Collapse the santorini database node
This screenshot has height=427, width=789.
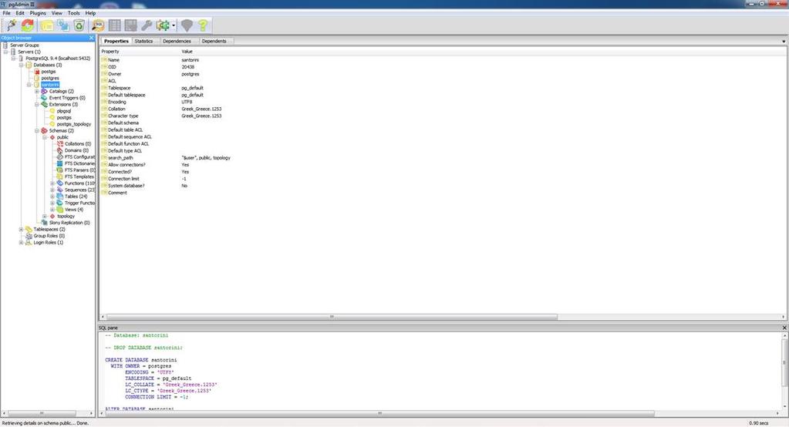click(29, 85)
